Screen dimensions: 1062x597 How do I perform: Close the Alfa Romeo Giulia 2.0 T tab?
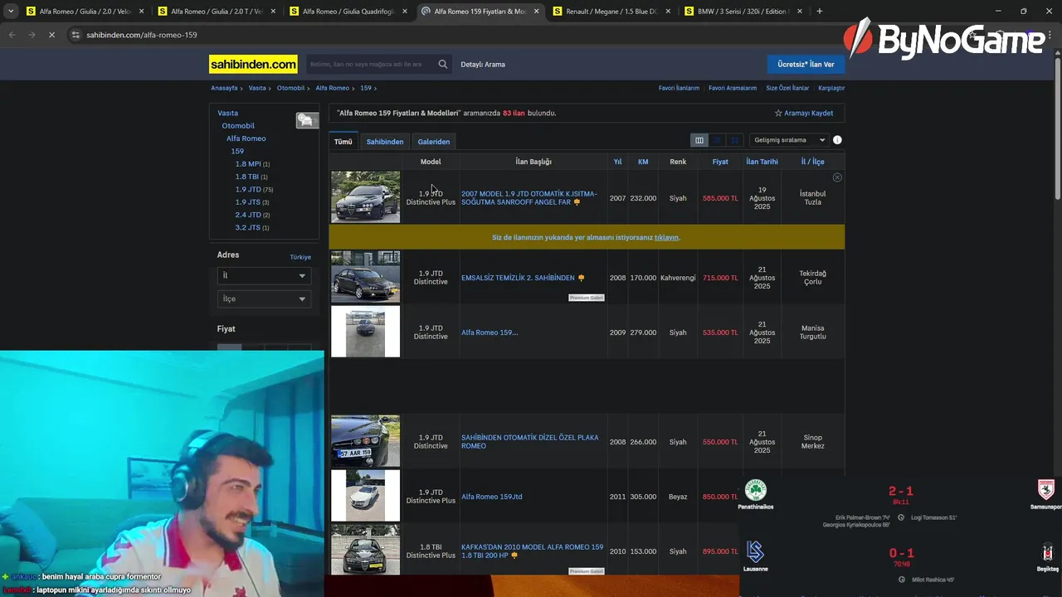273,12
